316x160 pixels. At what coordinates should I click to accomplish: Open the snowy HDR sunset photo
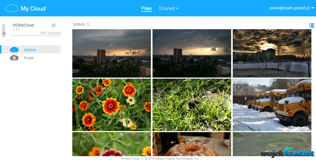[x=272, y=53]
